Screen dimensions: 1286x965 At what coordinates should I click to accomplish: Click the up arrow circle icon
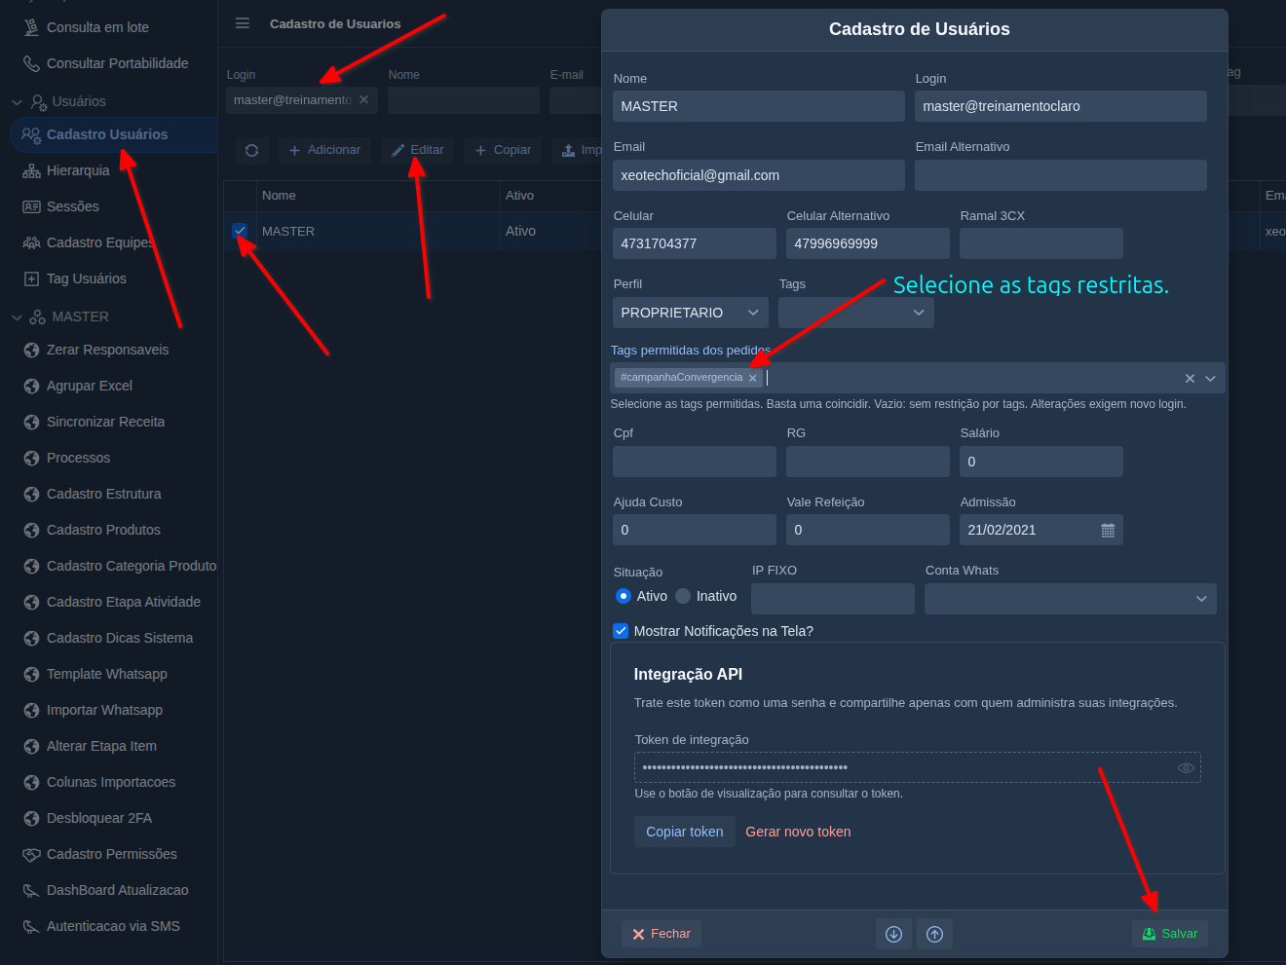click(x=934, y=934)
